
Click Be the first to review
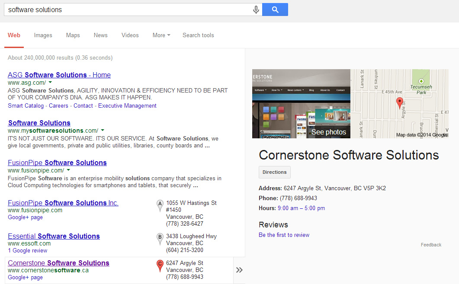[x=284, y=235]
